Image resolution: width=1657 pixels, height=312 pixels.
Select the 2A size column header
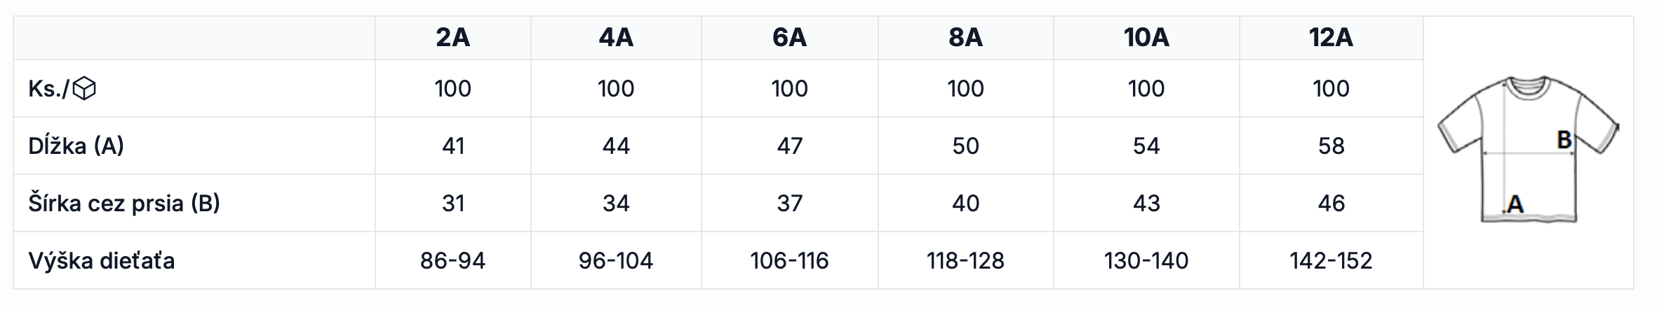click(452, 37)
